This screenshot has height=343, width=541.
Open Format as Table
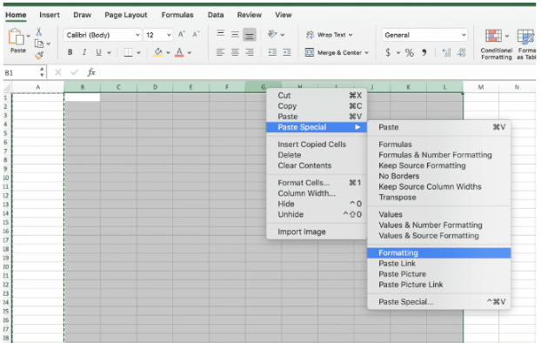coord(526,44)
